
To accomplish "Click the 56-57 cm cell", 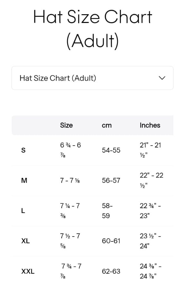I will 111,180.
